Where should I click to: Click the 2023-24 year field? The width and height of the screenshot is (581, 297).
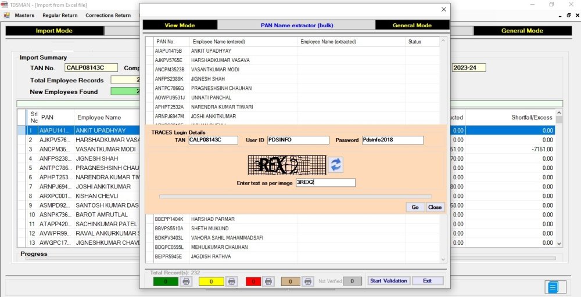[x=469, y=68]
